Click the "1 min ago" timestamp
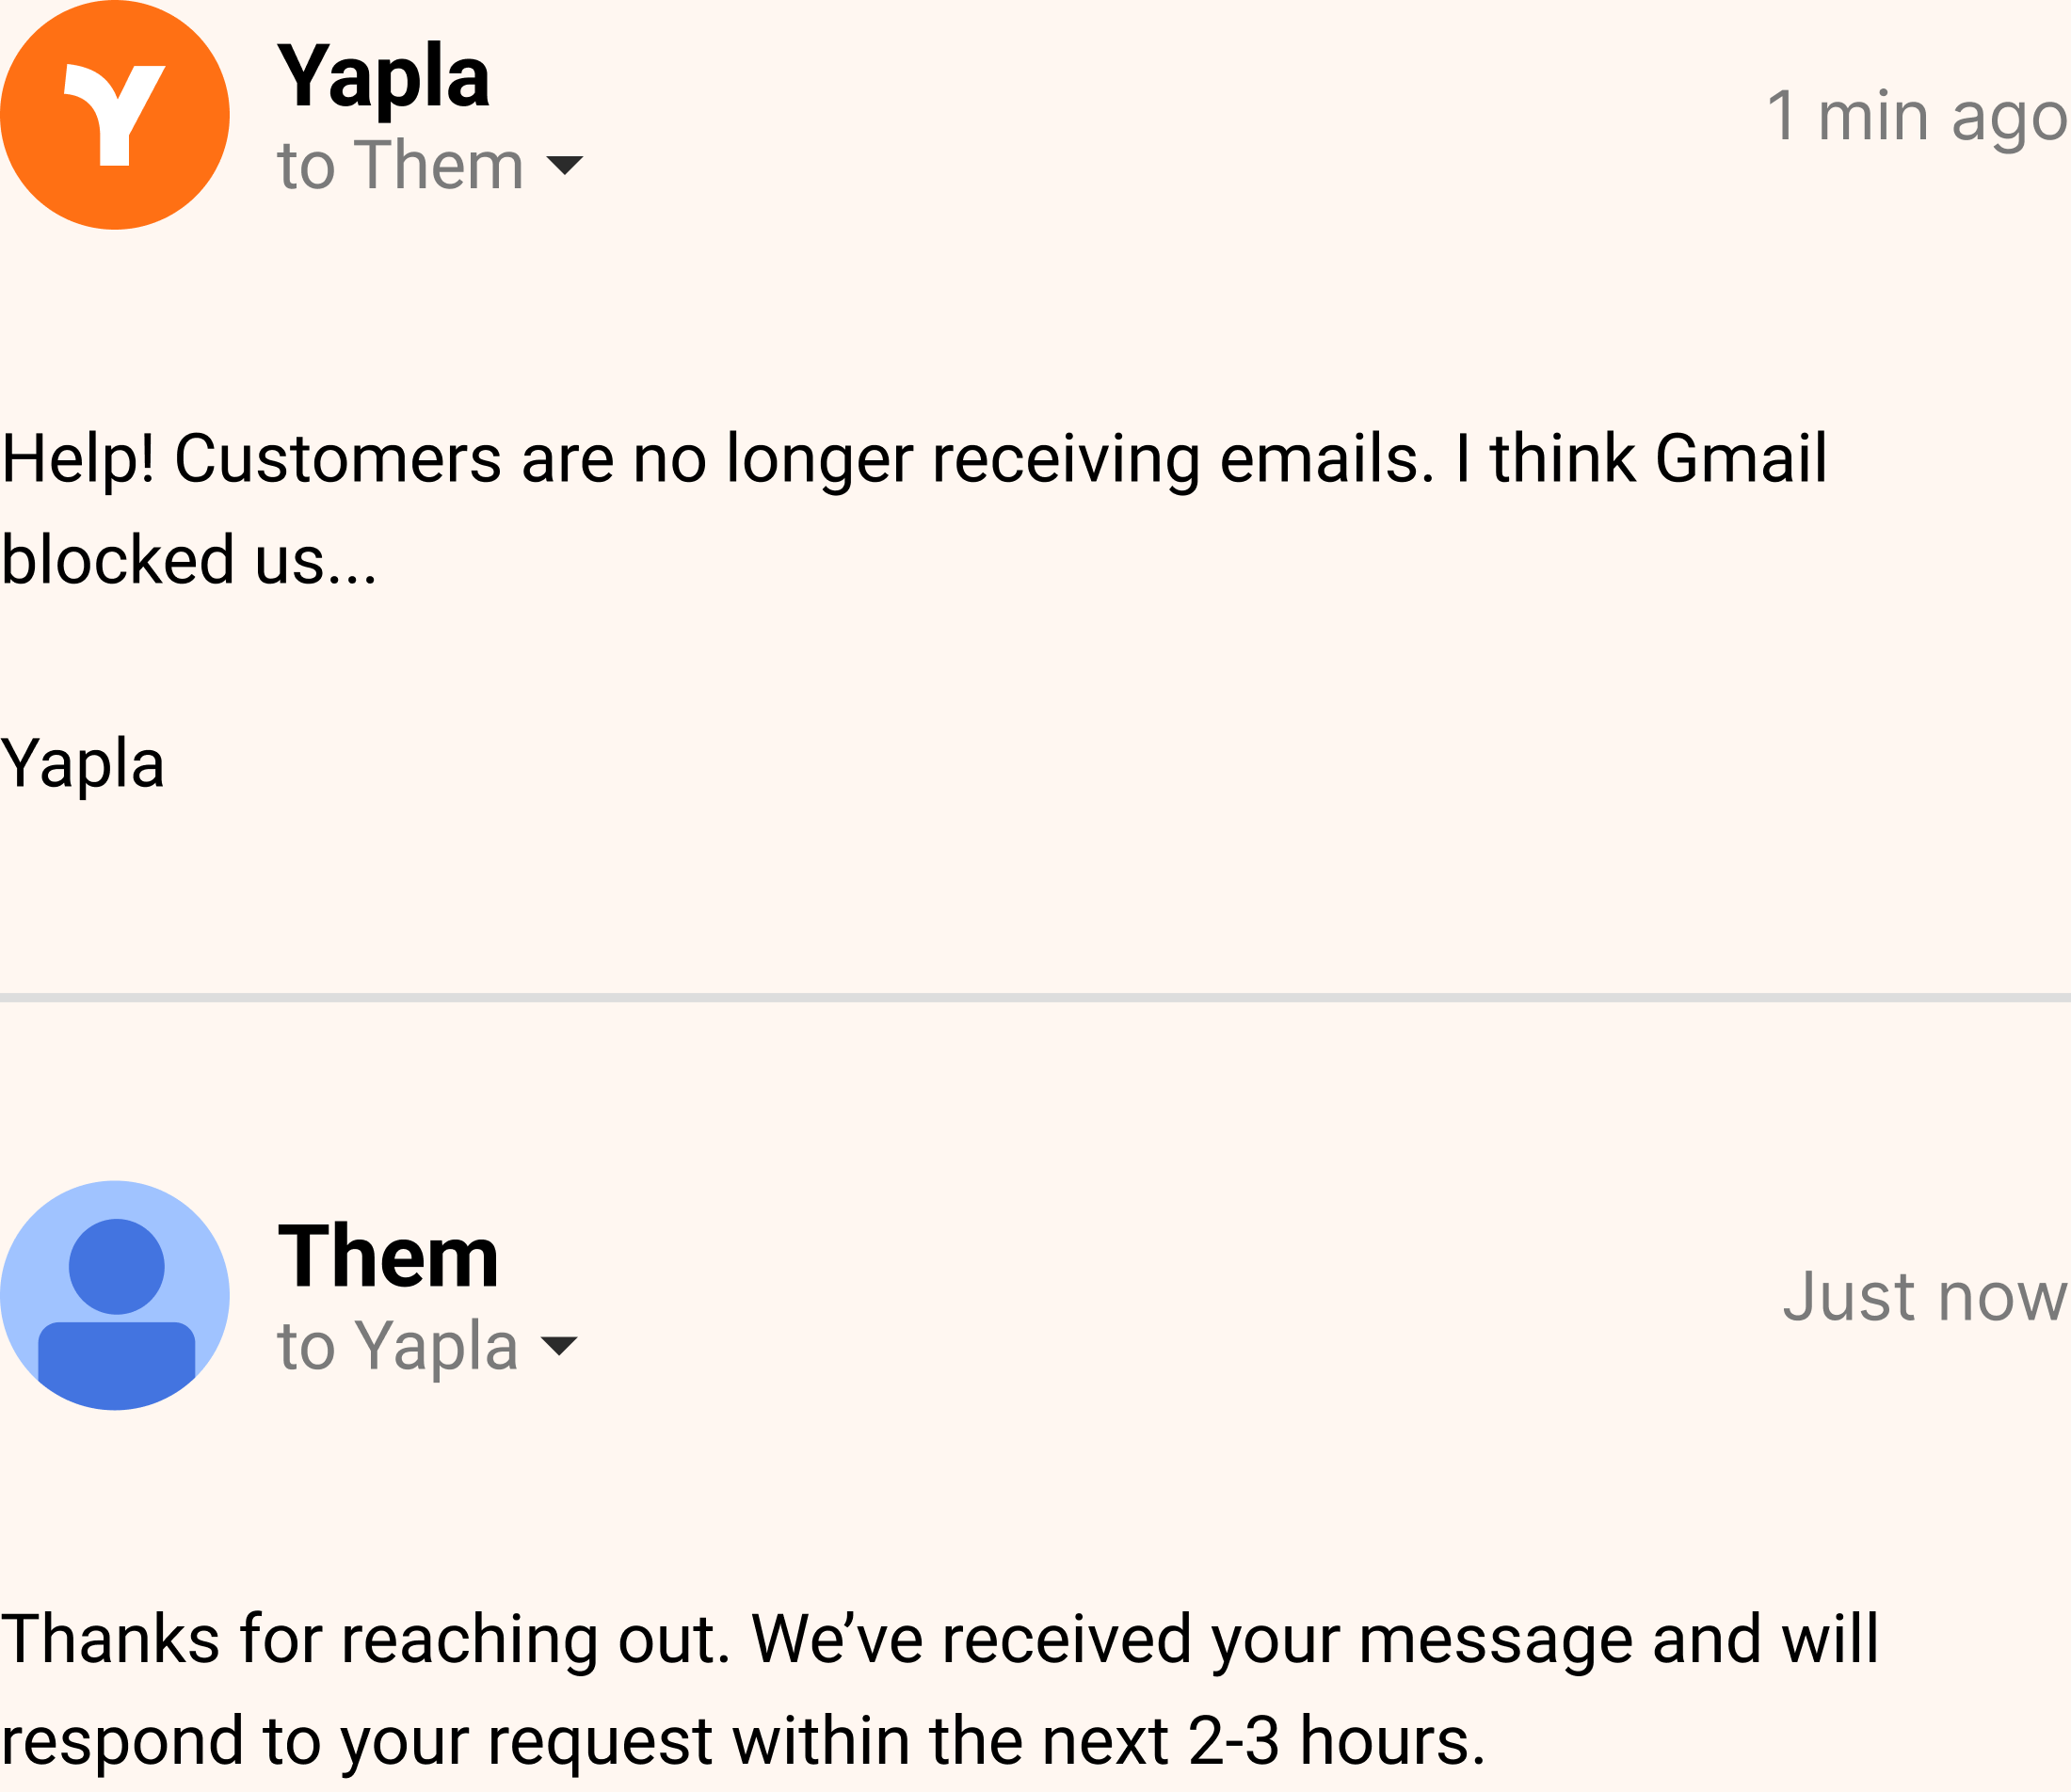2071x1792 pixels. [x=1916, y=118]
